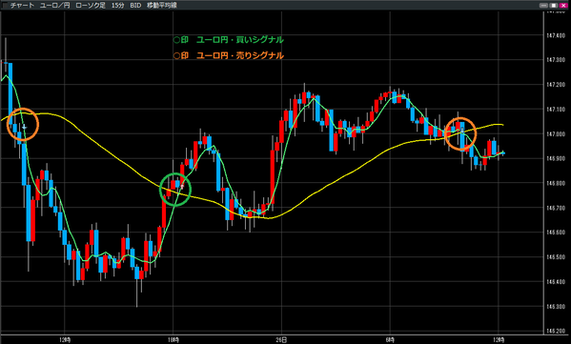Minimize the chart window
This screenshot has height=344, width=571.
point(543,6)
